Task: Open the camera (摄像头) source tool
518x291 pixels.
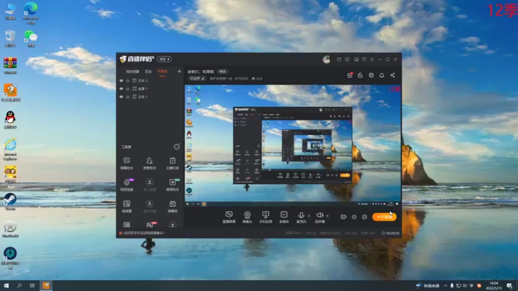Action: coord(247,217)
